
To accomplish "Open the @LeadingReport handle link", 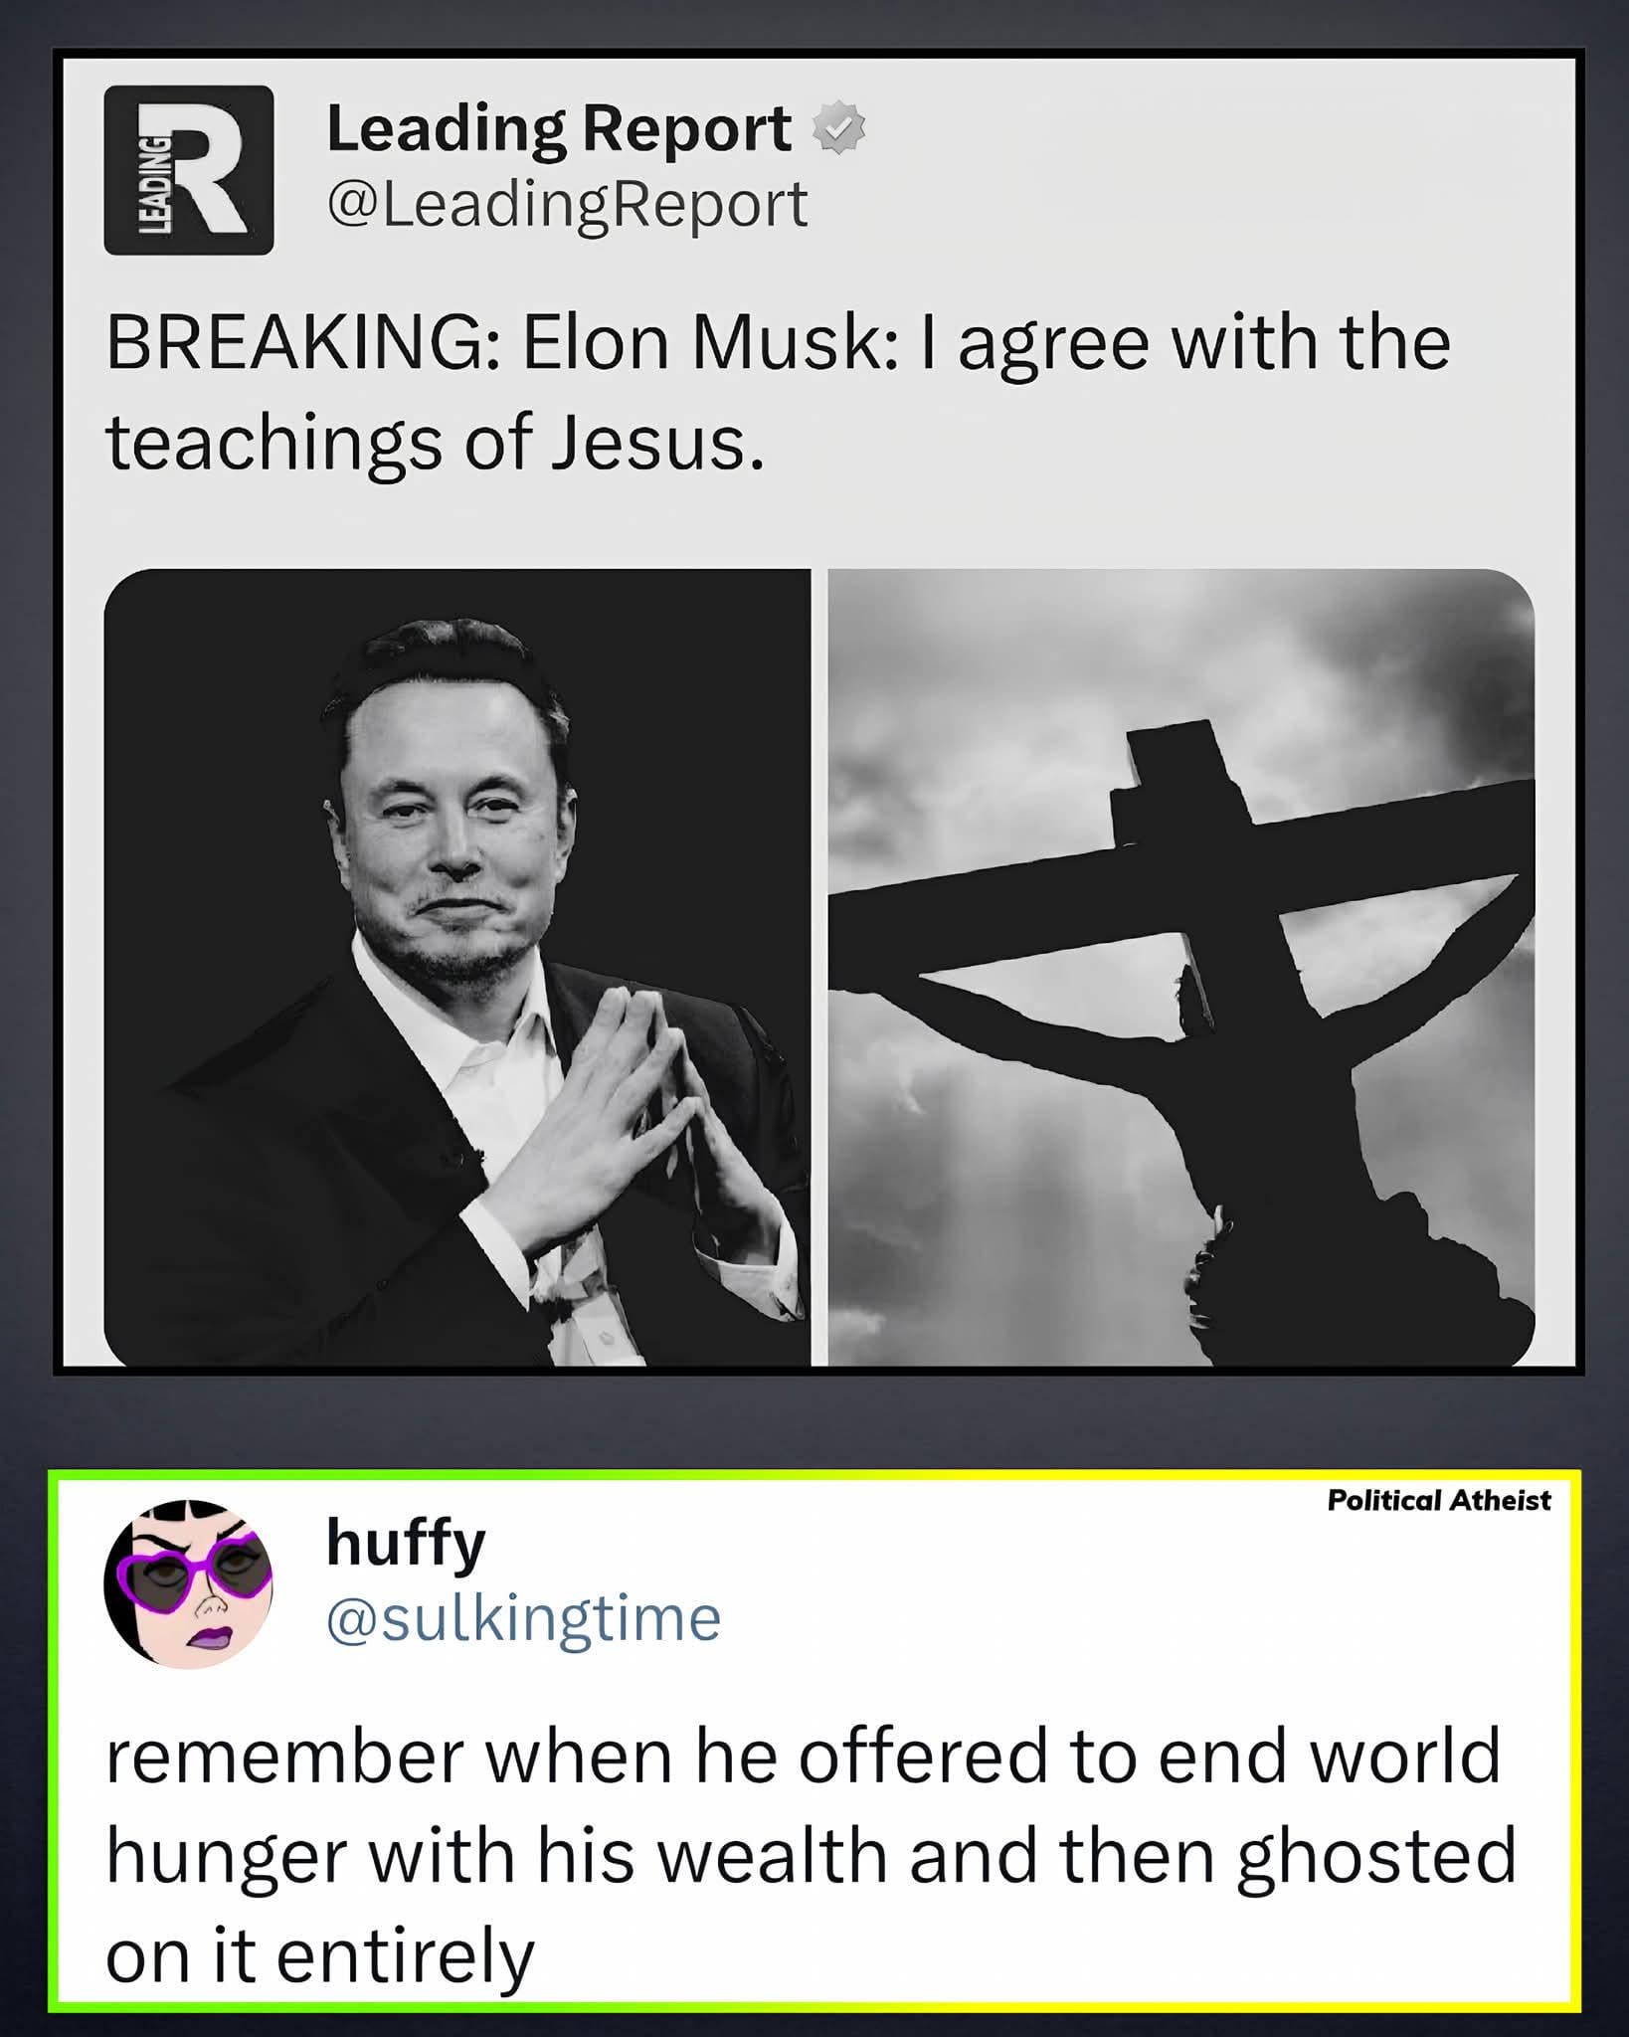I will click(567, 206).
